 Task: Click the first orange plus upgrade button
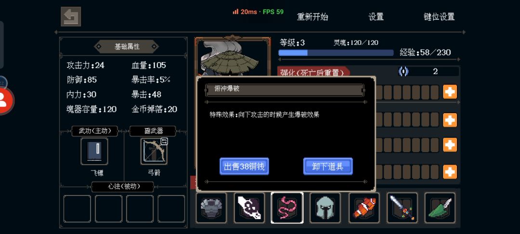tap(450, 92)
